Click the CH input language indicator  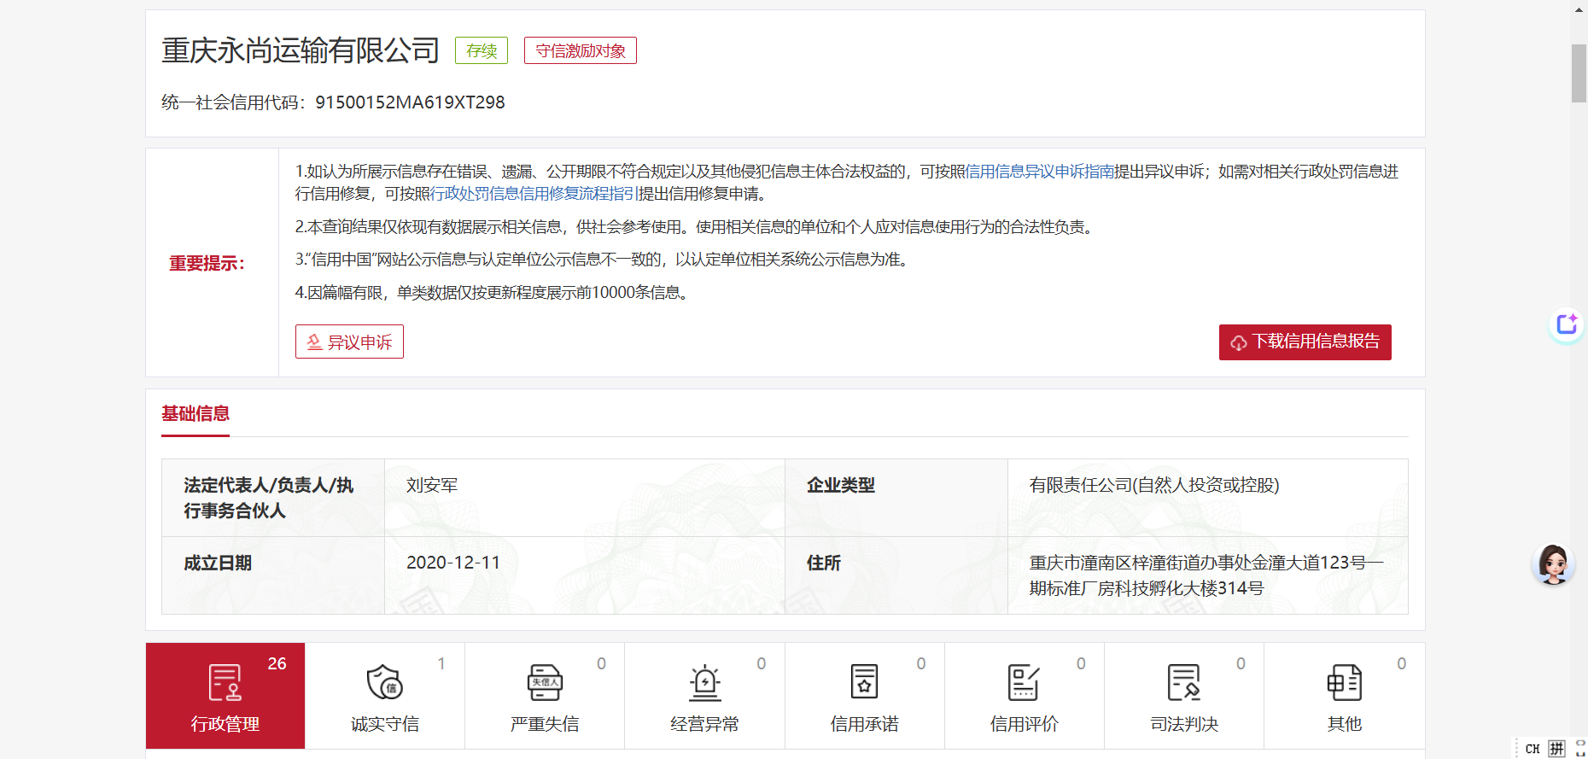(1533, 749)
